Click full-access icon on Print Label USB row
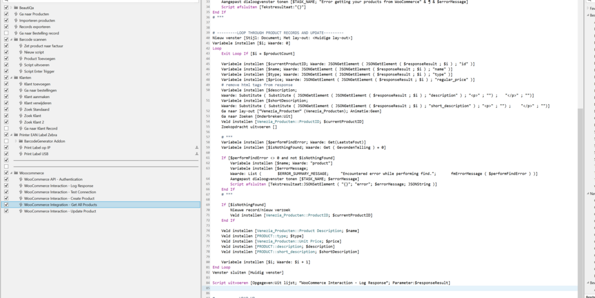Screen dimensions: 595x298 click(x=197, y=154)
